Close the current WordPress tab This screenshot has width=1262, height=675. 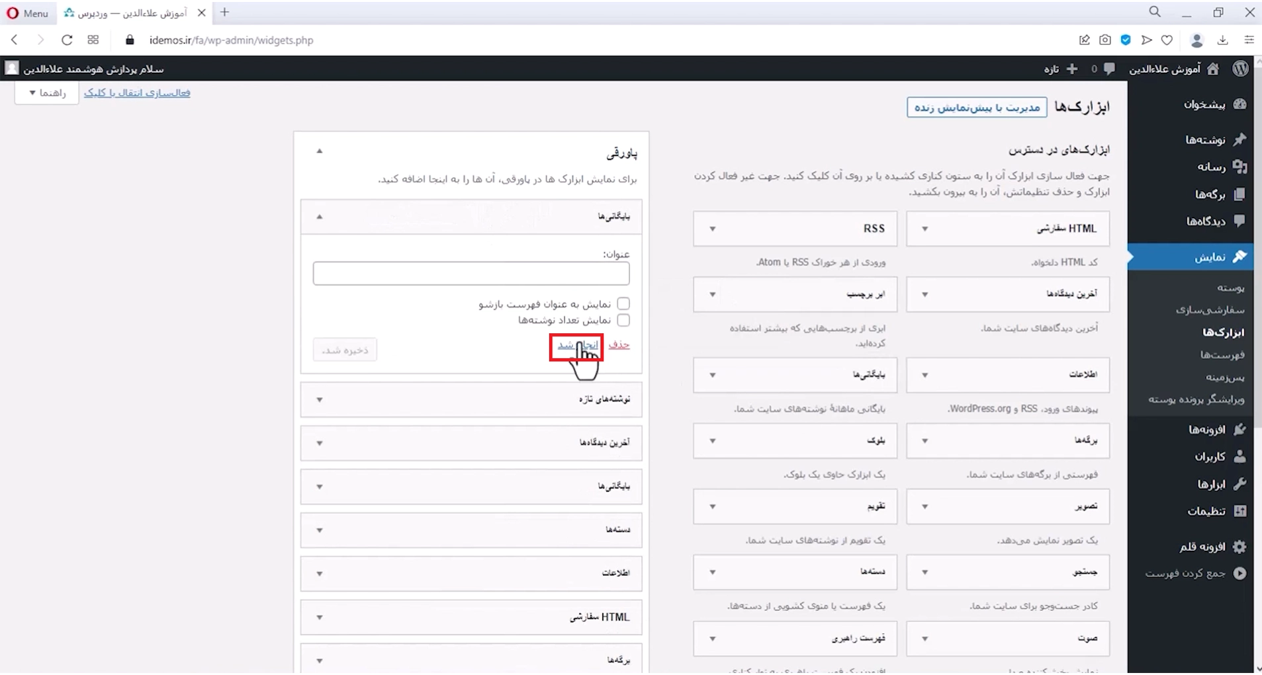tap(201, 13)
